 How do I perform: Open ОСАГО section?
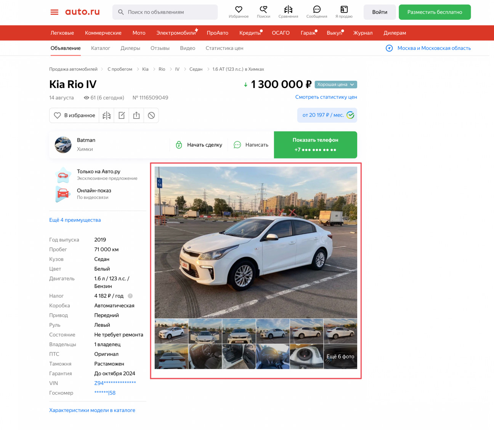[281, 33]
